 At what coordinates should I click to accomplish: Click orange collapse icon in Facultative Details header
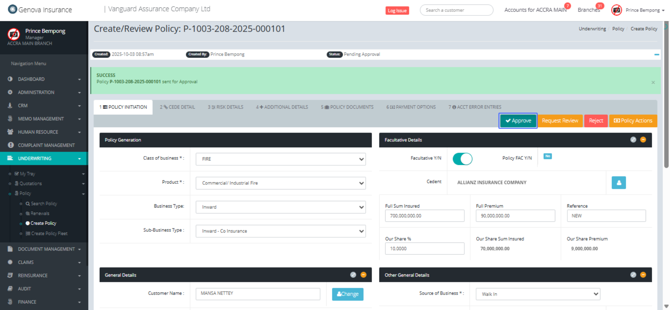click(x=643, y=140)
